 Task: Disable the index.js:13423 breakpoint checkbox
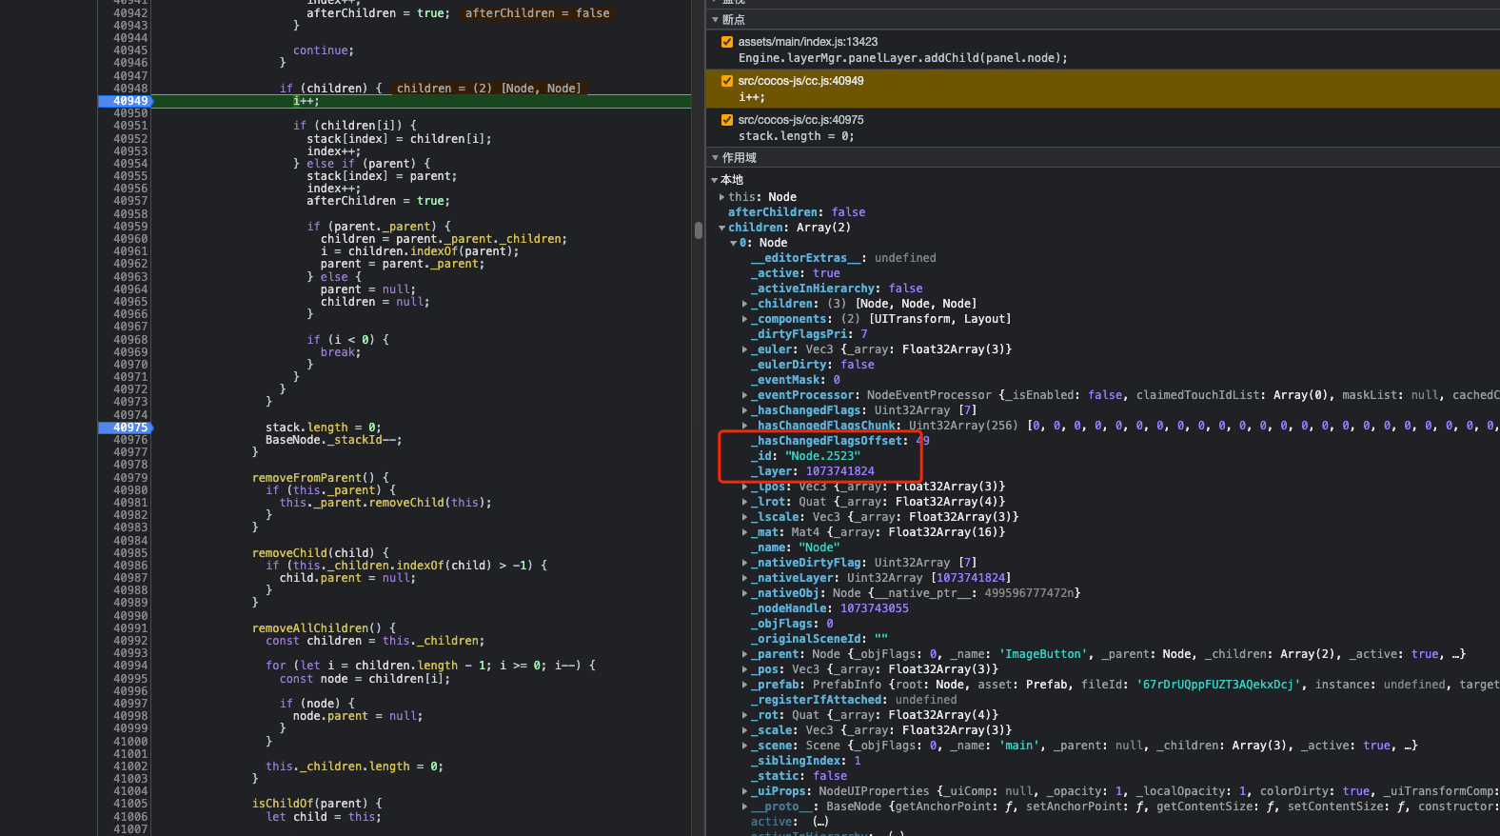point(727,42)
